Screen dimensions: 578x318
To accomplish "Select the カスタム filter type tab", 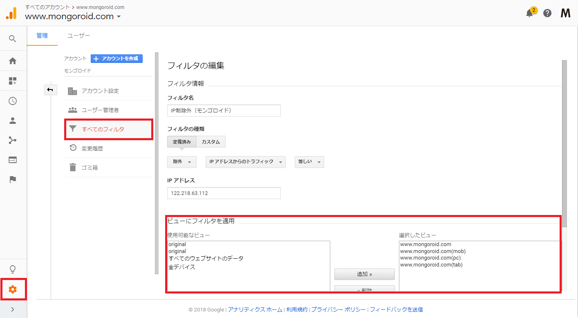I will [x=211, y=142].
